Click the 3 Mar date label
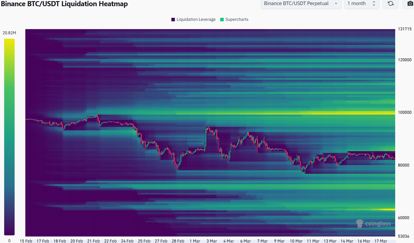414x243 pixels. (212, 241)
